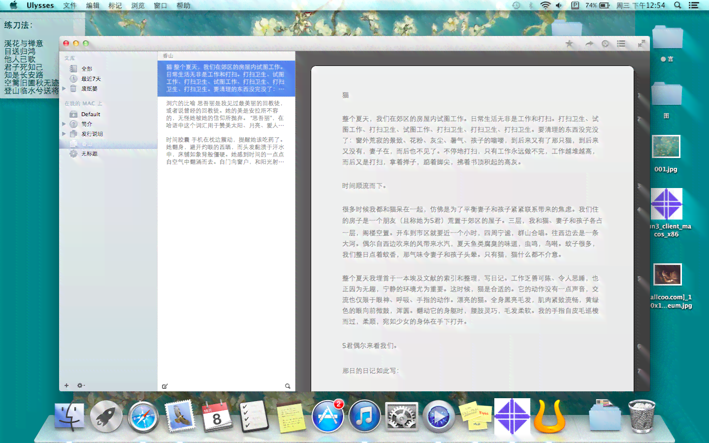Open Trash in the Dock

pyautogui.click(x=642, y=416)
